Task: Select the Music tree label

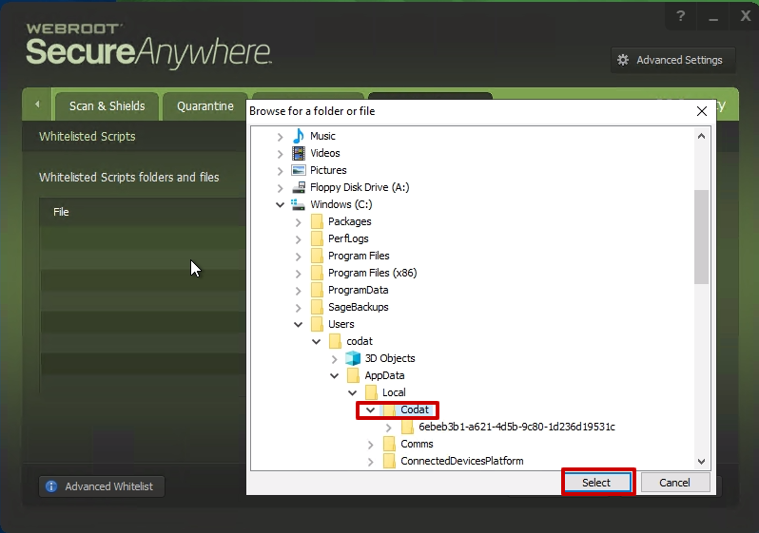Action: (322, 136)
